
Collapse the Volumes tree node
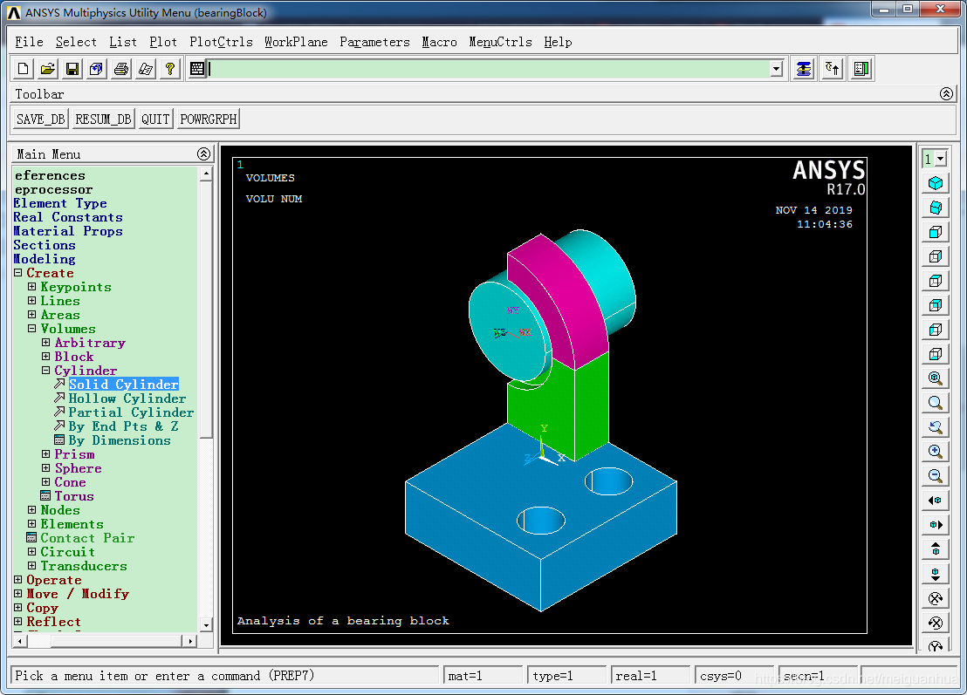[x=32, y=329]
